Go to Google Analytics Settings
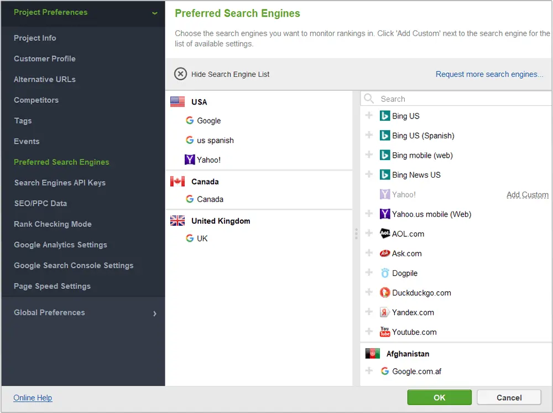 (60, 245)
